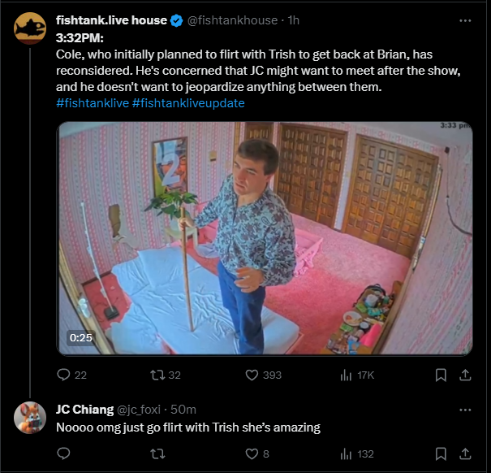Retweet JC Chiang's reply
The width and height of the screenshot is (491, 473).
click(157, 453)
